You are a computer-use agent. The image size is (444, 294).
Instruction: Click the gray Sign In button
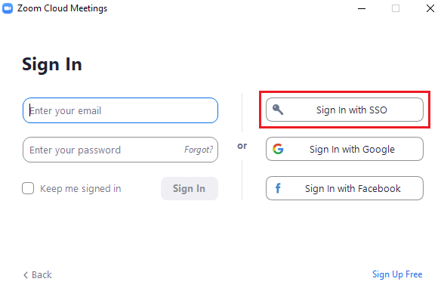point(190,188)
